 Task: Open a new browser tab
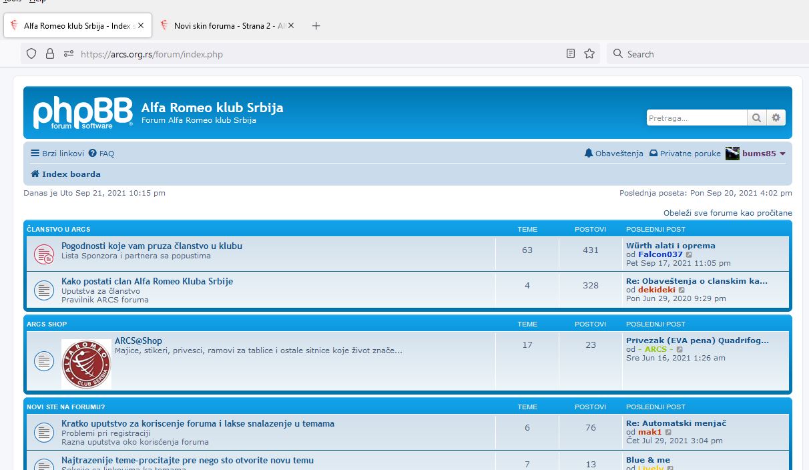tap(316, 25)
